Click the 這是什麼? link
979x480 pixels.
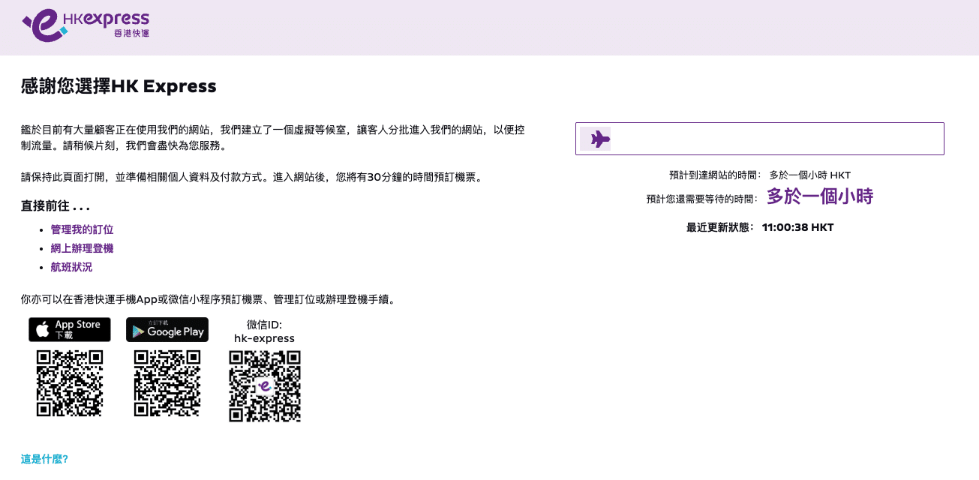coord(44,459)
